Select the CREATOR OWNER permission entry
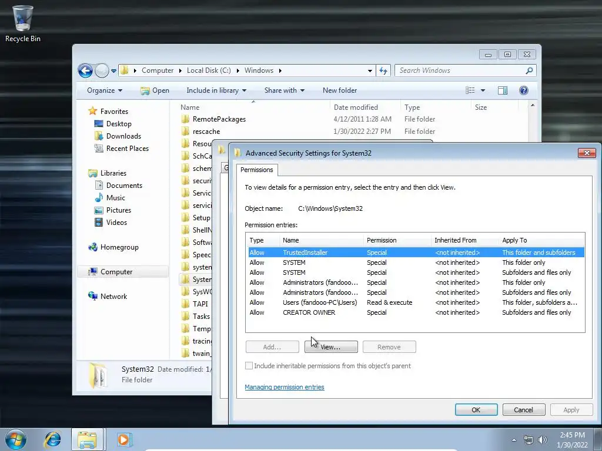Screen dimensions: 602x451 [x=416, y=312]
